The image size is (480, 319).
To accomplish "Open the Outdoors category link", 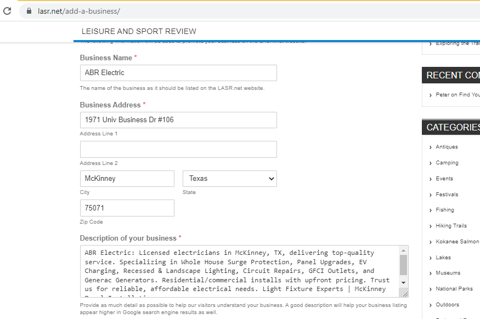I will pyautogui.click(x=447, y=305).
